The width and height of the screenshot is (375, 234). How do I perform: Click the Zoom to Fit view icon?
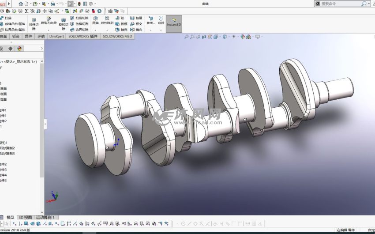click(x=187, y=37)
